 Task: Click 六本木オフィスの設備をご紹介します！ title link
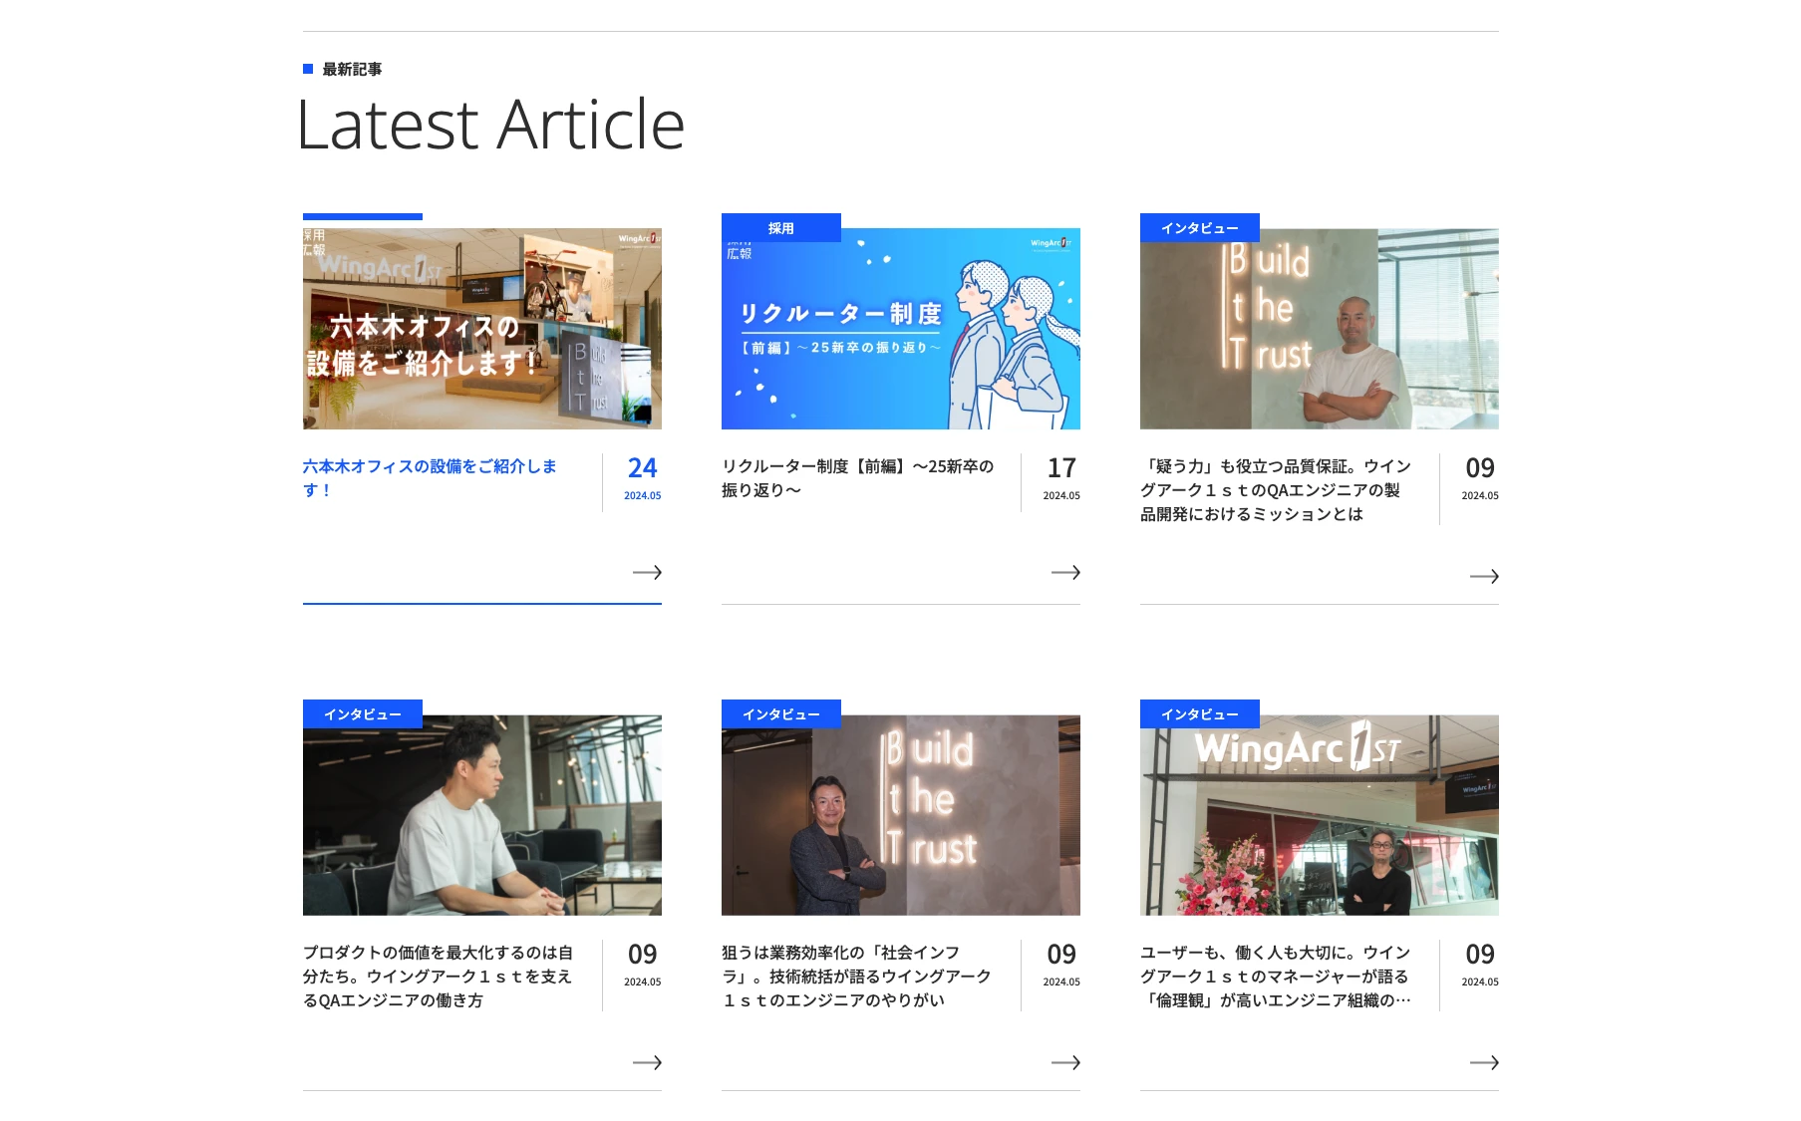pyautogui.click(x=430, y=477)
